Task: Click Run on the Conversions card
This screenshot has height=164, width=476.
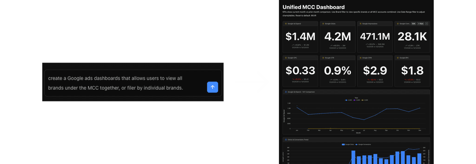Action: [x=420, y=24]
